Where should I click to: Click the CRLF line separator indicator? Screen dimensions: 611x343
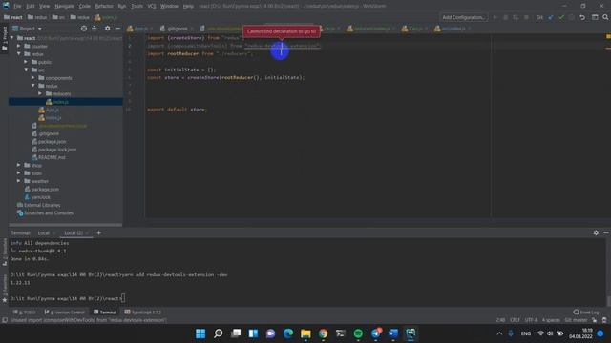coord(515,320)
